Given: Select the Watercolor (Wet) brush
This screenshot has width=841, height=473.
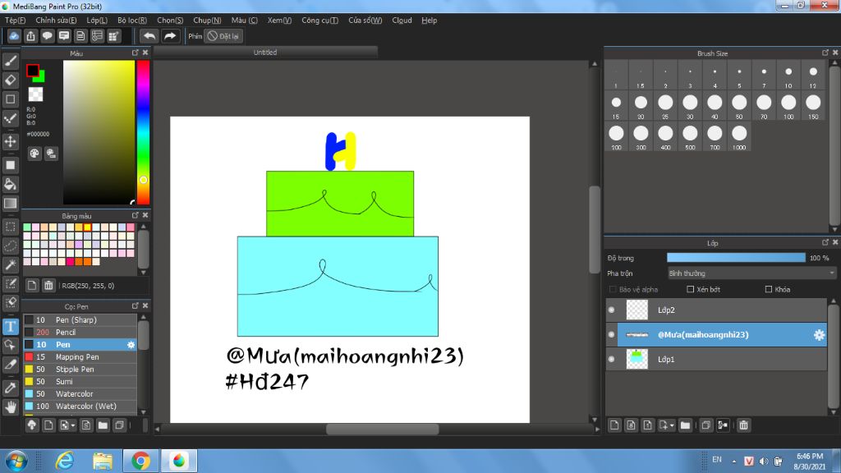Looking at the screenshot, I should coord(80,406).
